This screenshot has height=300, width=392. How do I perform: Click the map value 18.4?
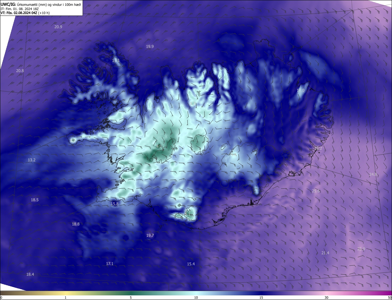(x=30, y=274)
